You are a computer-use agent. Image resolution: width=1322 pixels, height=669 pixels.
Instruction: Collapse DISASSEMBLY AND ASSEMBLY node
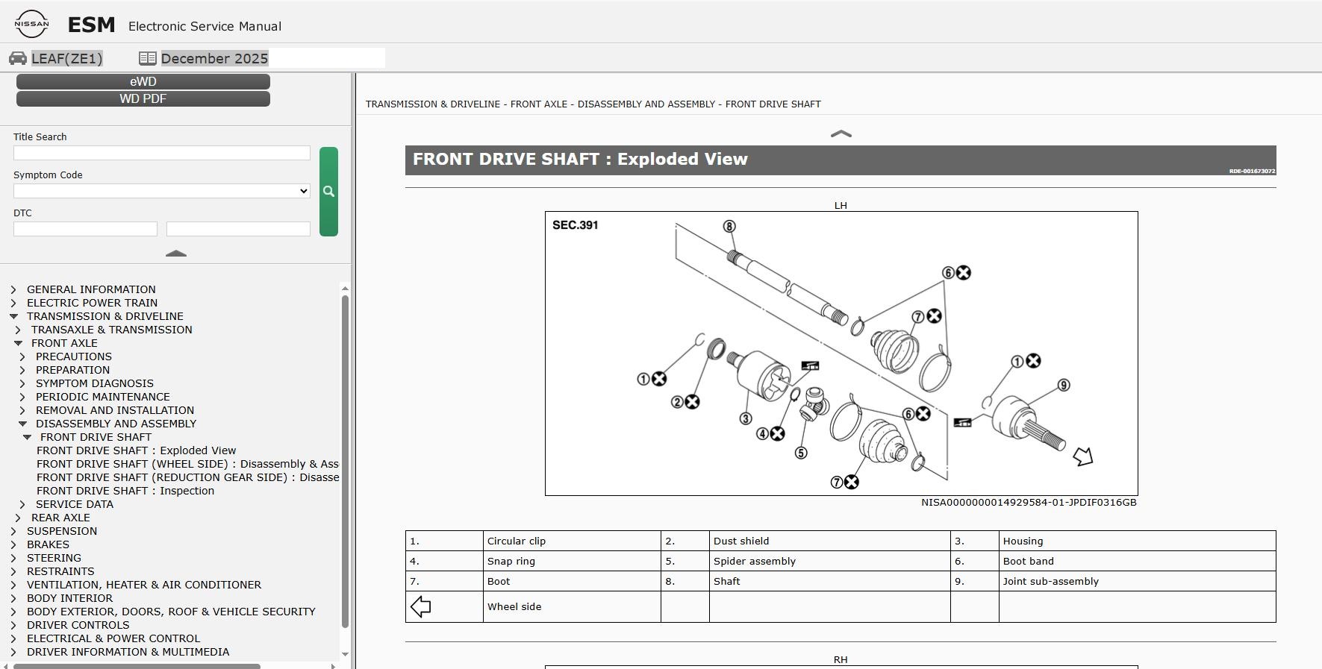[x=22, y=424]
